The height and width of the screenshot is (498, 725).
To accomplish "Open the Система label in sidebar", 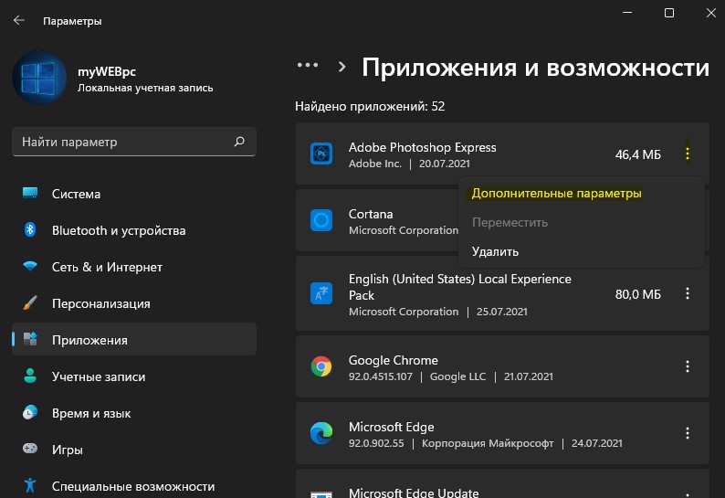I will [77, 194].
